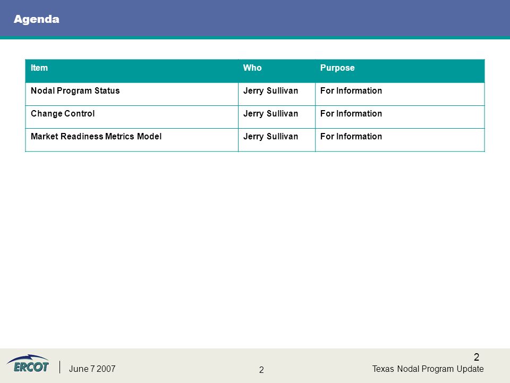This screenshot has width=510, height=383.
Task: Click the Who column header
Action: [276, 71]
